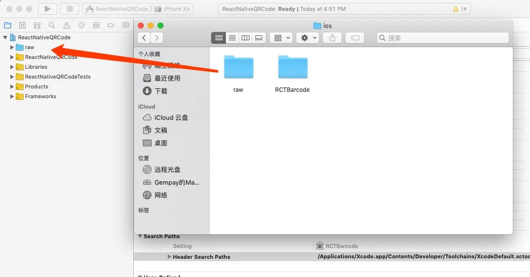Click the 位置 sidebar heading
Viewport: 530px width, 277px height.
[144, 158]
